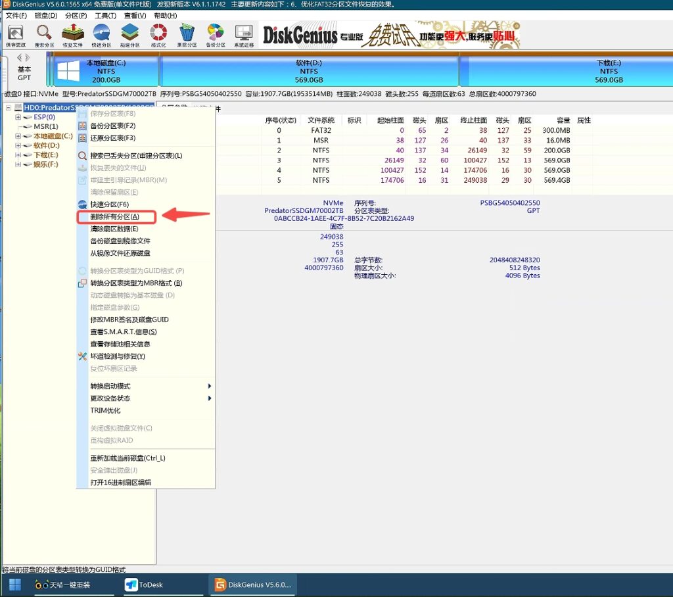Screen dimensions: 673x597
Task: Open the 恢复文件 (Recover Files) tool
Action: 72,36
